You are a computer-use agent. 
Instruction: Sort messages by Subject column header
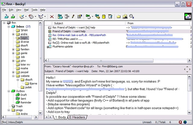coord(89,23)
